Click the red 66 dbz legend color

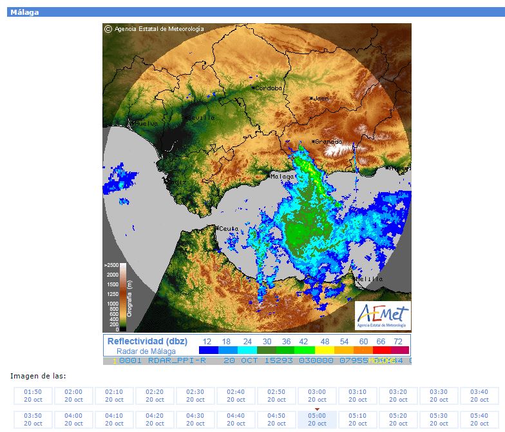click(382, 350)
